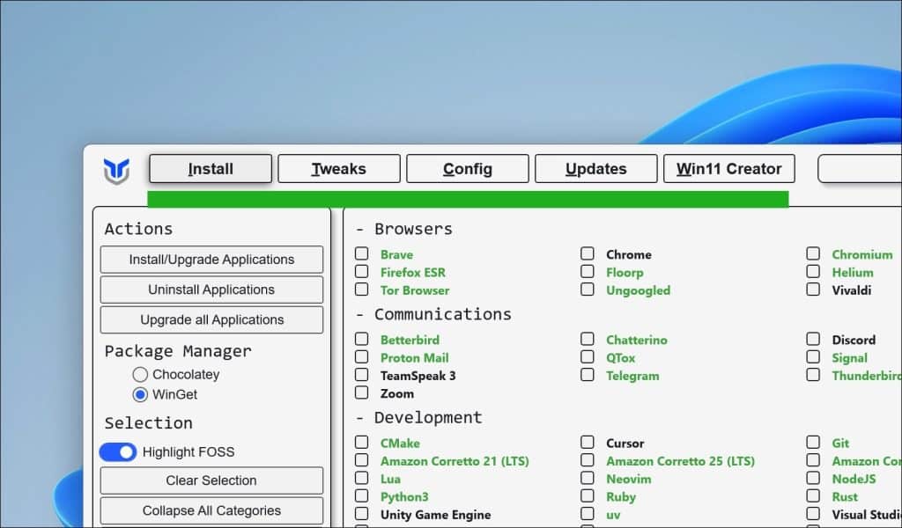Click the Telegram app name label
The height and width of the screenshot is (528, 902).
click(632, 376)
